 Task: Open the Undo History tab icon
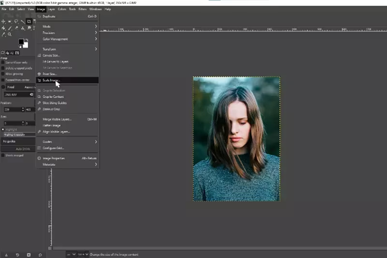(12, 53)
